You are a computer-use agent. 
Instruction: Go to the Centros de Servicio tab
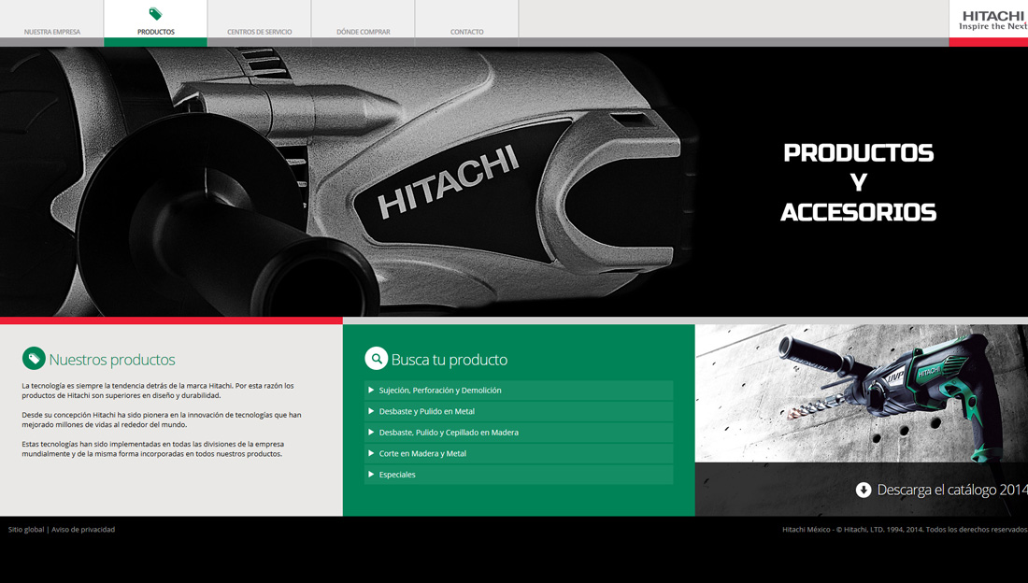tap(260, 23)
